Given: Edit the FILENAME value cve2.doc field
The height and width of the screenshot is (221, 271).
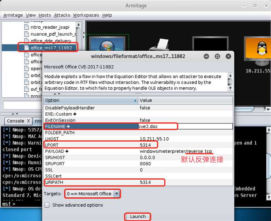Looking at the screenshot, I should pos(186,127).
